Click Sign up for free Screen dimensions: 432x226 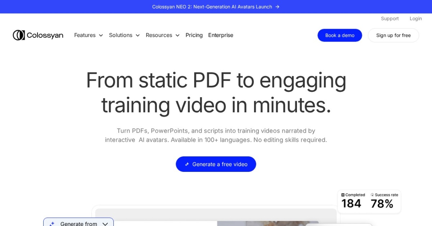click(x=393, y=35)
